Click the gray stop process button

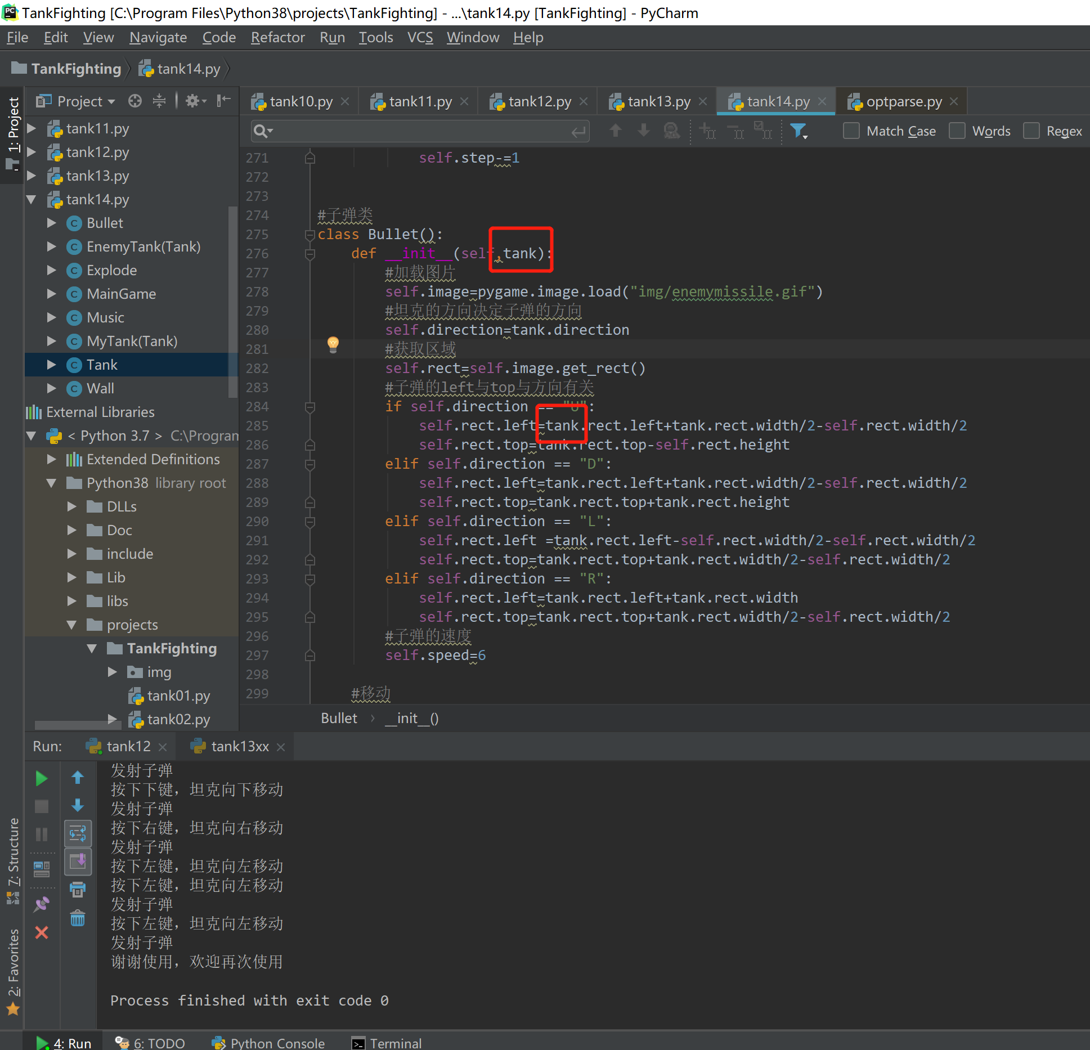point(42,806)
